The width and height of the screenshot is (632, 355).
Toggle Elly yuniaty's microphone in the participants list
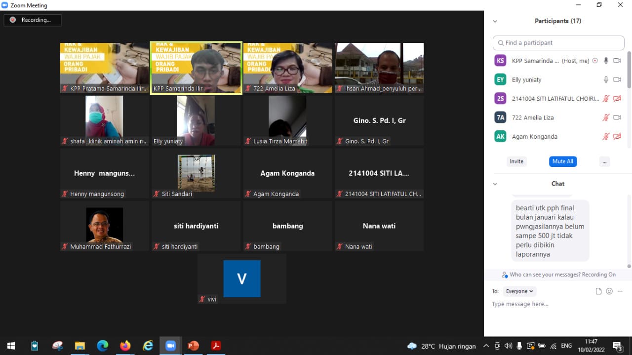point(606,79)
